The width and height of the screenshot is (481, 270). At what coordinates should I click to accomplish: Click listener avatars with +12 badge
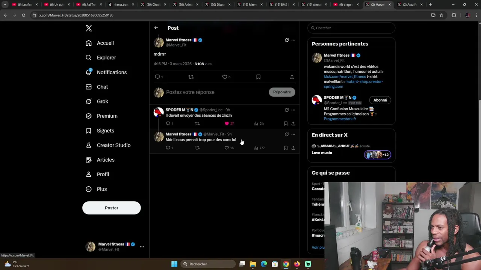[x=377, y=154]
